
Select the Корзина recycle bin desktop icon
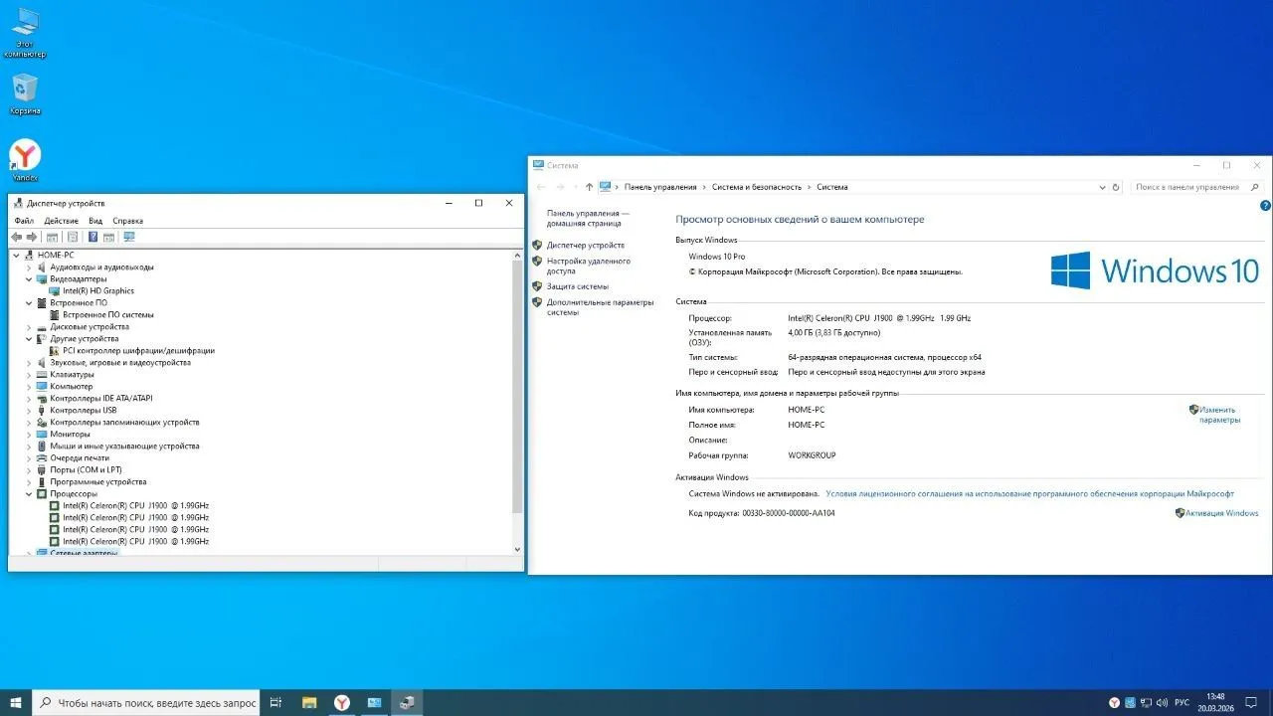[25, 94]
